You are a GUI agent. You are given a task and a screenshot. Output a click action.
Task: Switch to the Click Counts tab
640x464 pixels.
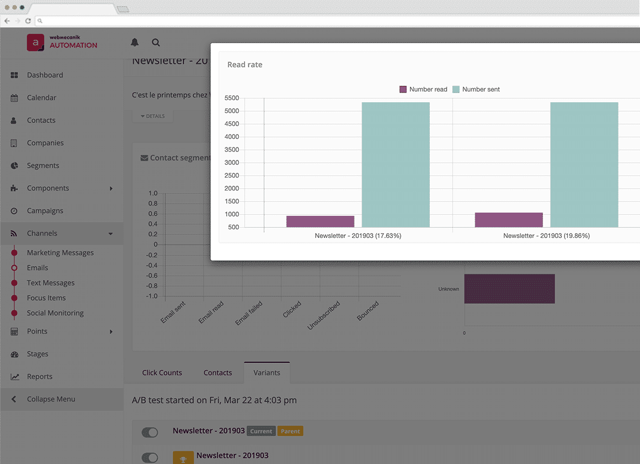pos(162,372)
